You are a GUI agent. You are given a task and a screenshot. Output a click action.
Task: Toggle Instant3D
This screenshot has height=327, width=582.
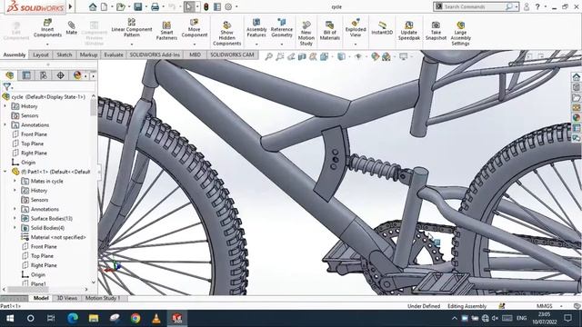[382, 28]
